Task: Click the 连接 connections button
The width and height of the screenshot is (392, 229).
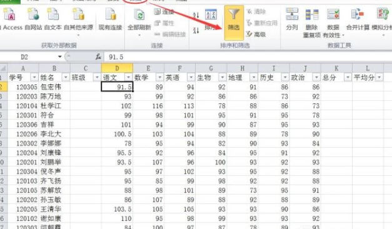Action: (164, 11)
